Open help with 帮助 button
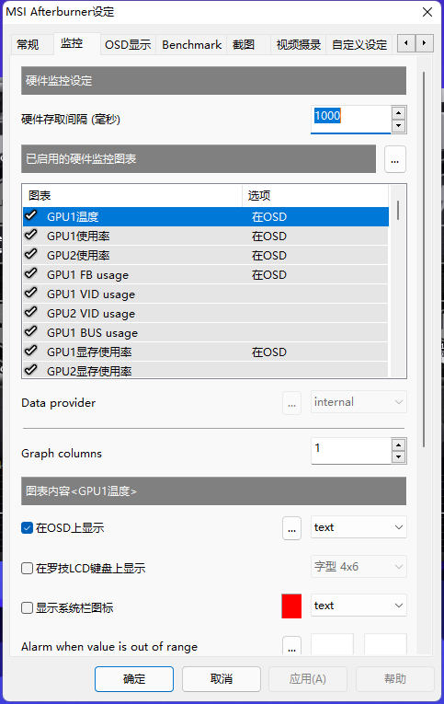 tap(395, 679)
